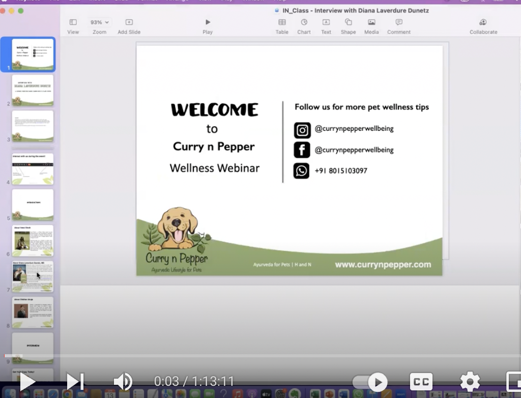This screenshot has width=521, height=398.
Task: Click the Collaborate icon
Action: tap(483, 22)
